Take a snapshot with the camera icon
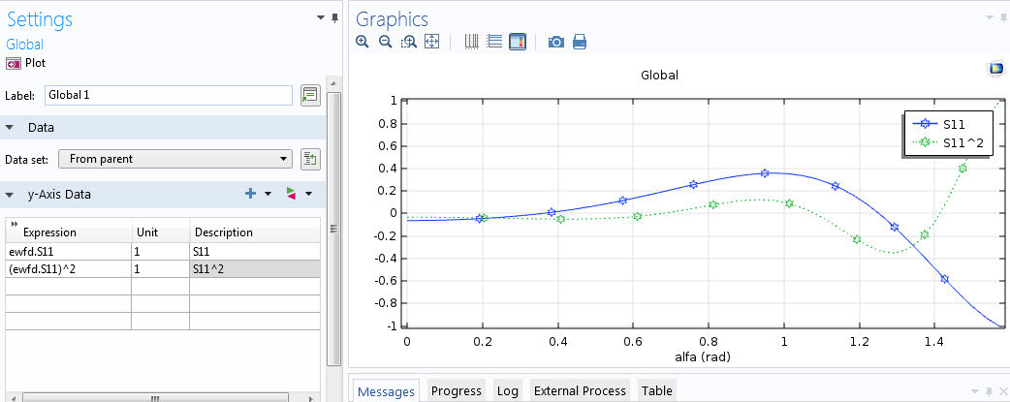The height and width of the screenshot is (402, 1010). click(556, 42)
